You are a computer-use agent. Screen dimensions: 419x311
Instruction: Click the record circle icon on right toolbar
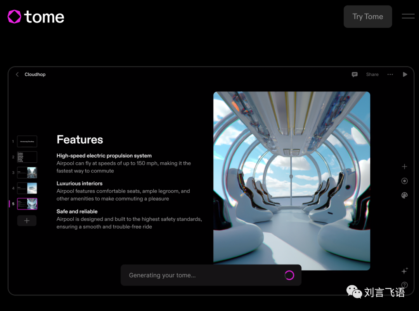[x=404, y=181]
